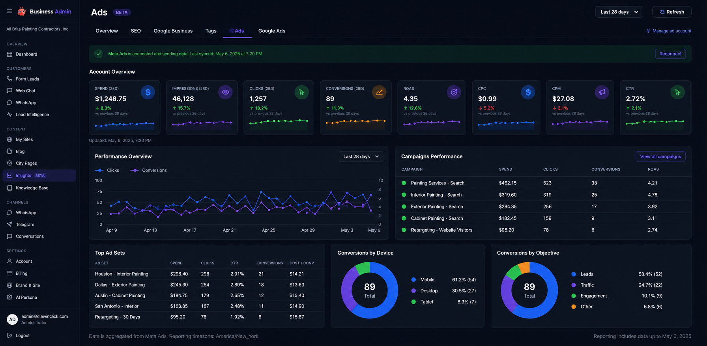Click the AI Persona gear icon

(9, 298)
